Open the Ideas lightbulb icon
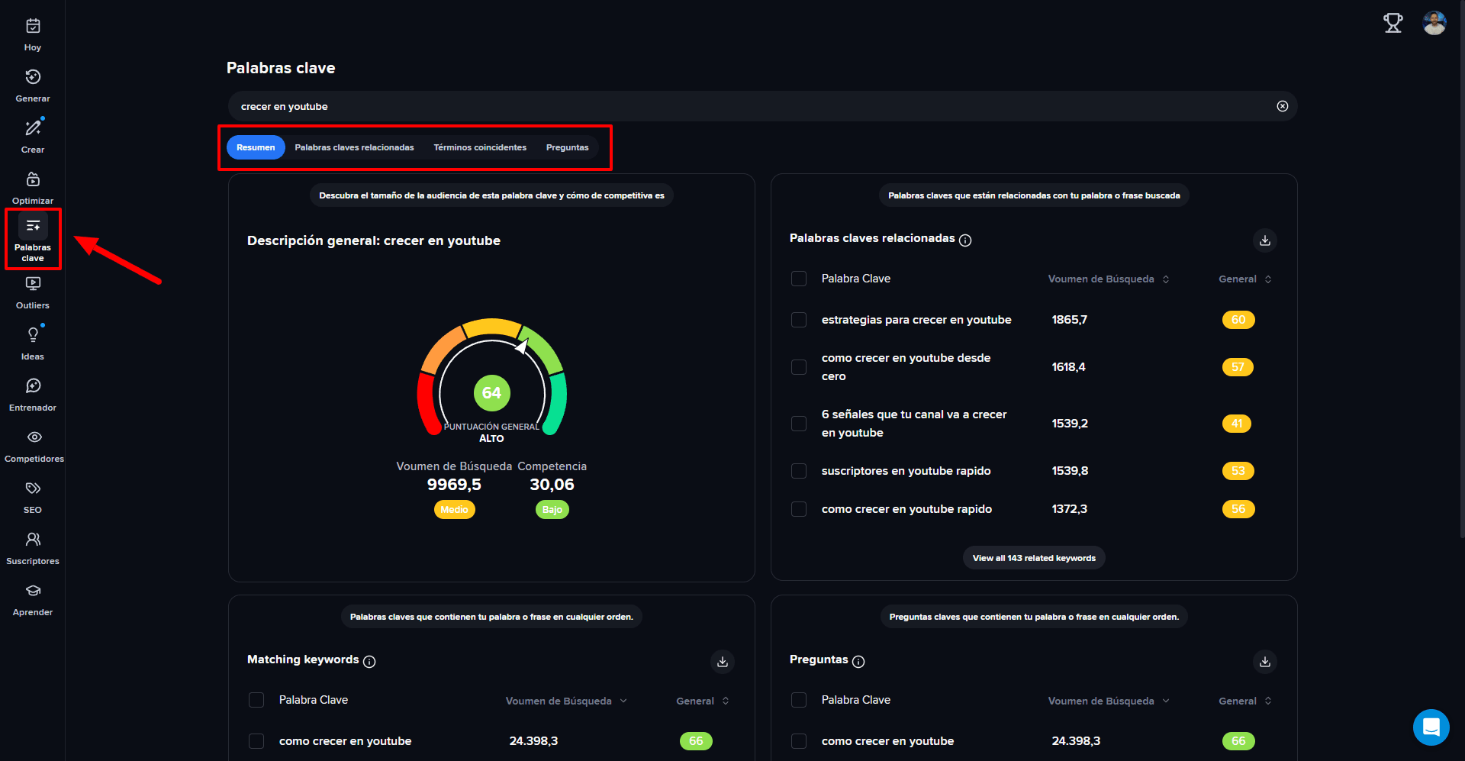Screen dimensions: 1465x761 coord(33,335)
